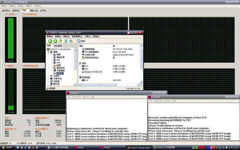Click the 感應器類型 row in EVEREST list
The image size is (240, 150).
click(x=109, y=49)
